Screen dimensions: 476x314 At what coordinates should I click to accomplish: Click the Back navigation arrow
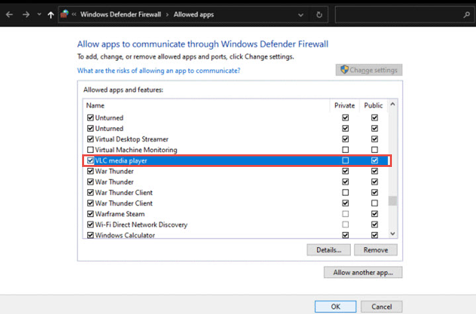click(9, 14)
